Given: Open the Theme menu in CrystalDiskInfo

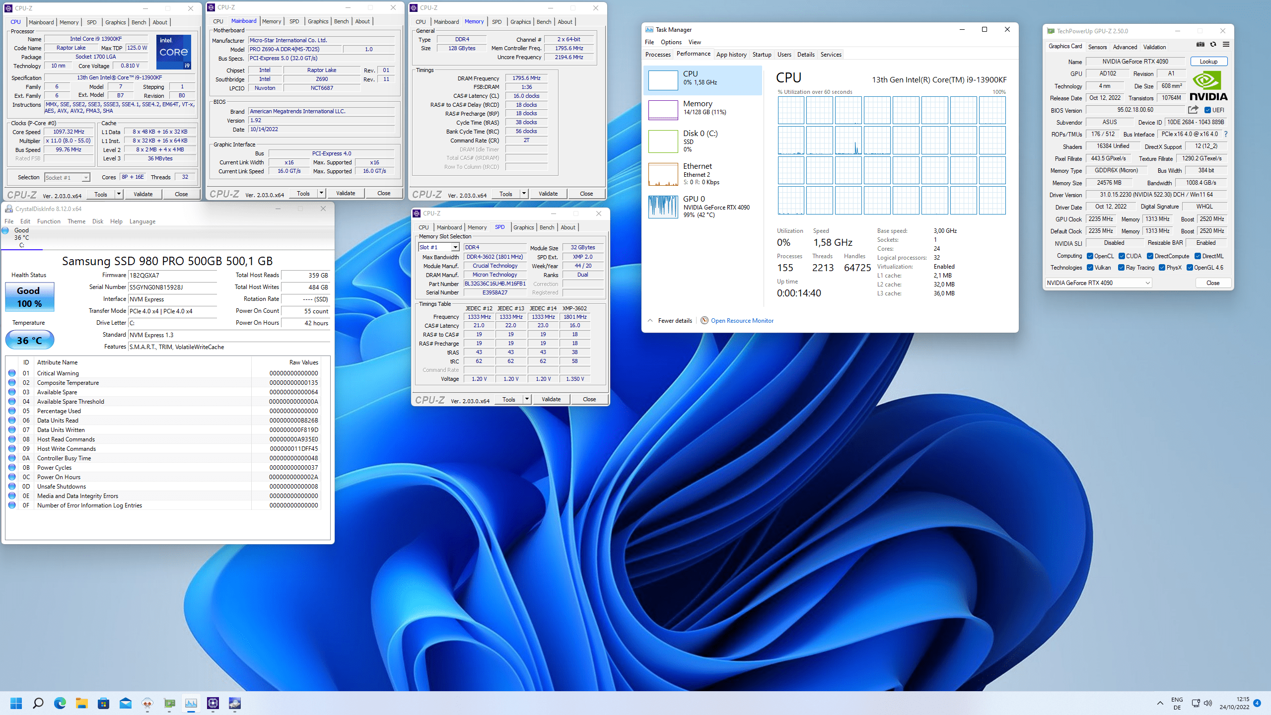Looking at the screenshot, I should pyautogui.click(x=76, y=221).
